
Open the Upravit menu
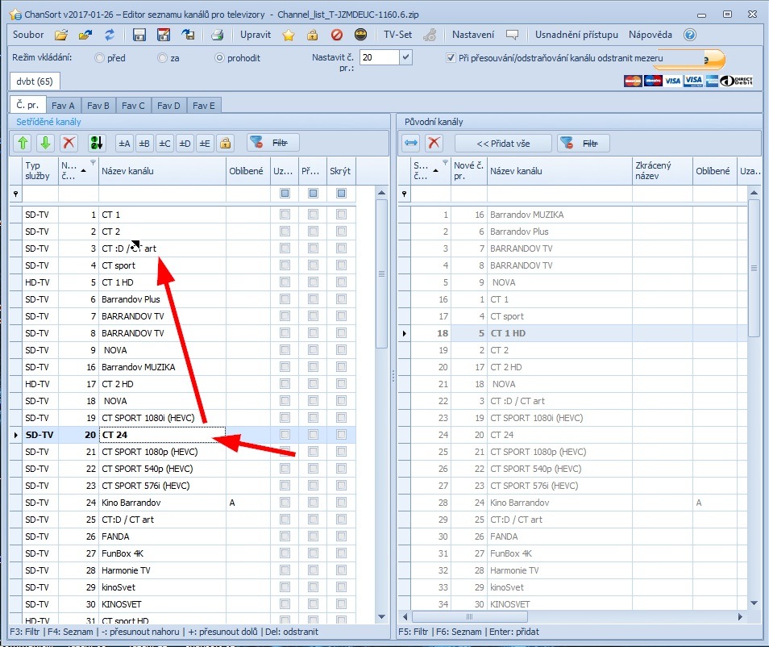(255, 35)
